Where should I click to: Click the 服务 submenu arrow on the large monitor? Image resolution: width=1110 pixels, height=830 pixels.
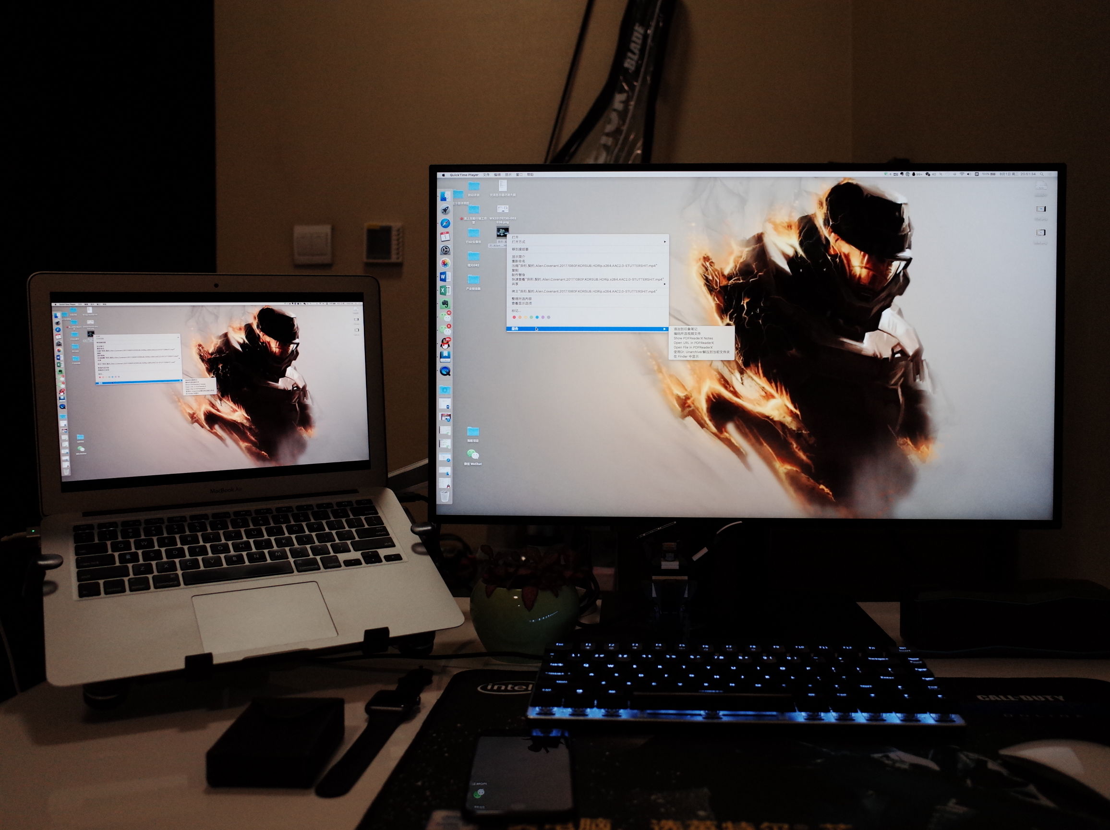pos(664,329)
